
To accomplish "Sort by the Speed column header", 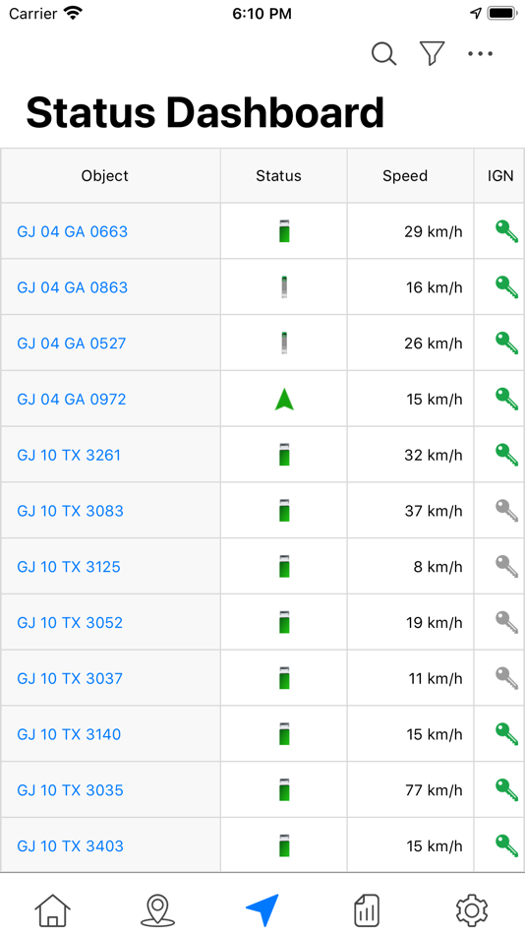I will pos(411,176).
